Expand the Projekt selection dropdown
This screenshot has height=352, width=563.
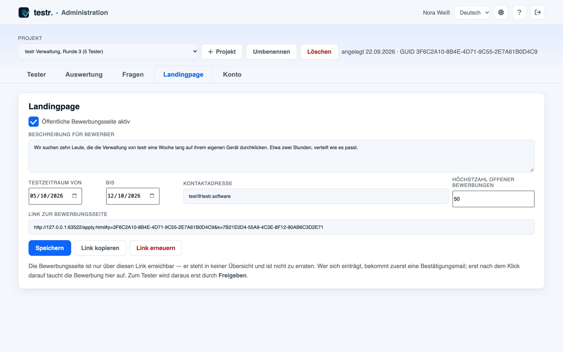(108, 52)
